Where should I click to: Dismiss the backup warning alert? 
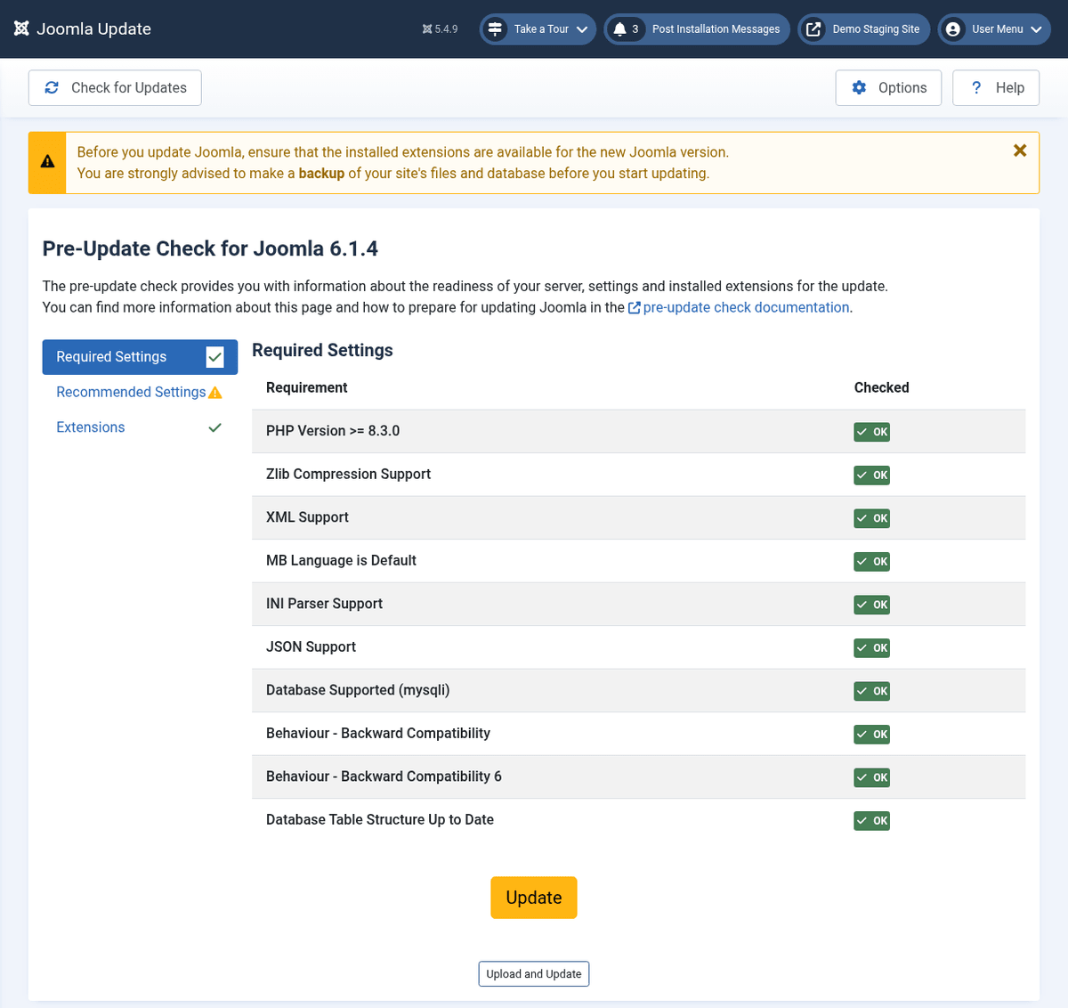tap(1020, 150)
